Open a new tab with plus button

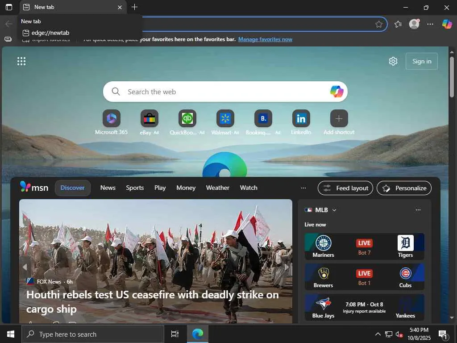tap(134, 7)
